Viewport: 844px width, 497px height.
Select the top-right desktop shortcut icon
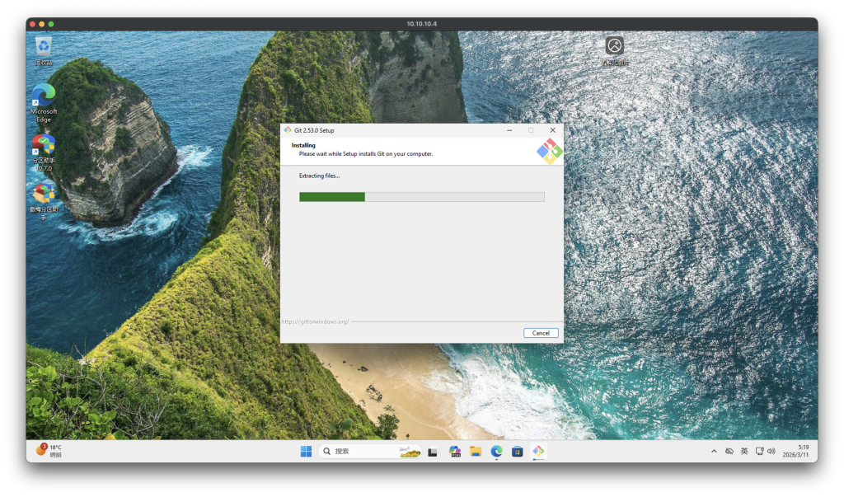614,47
